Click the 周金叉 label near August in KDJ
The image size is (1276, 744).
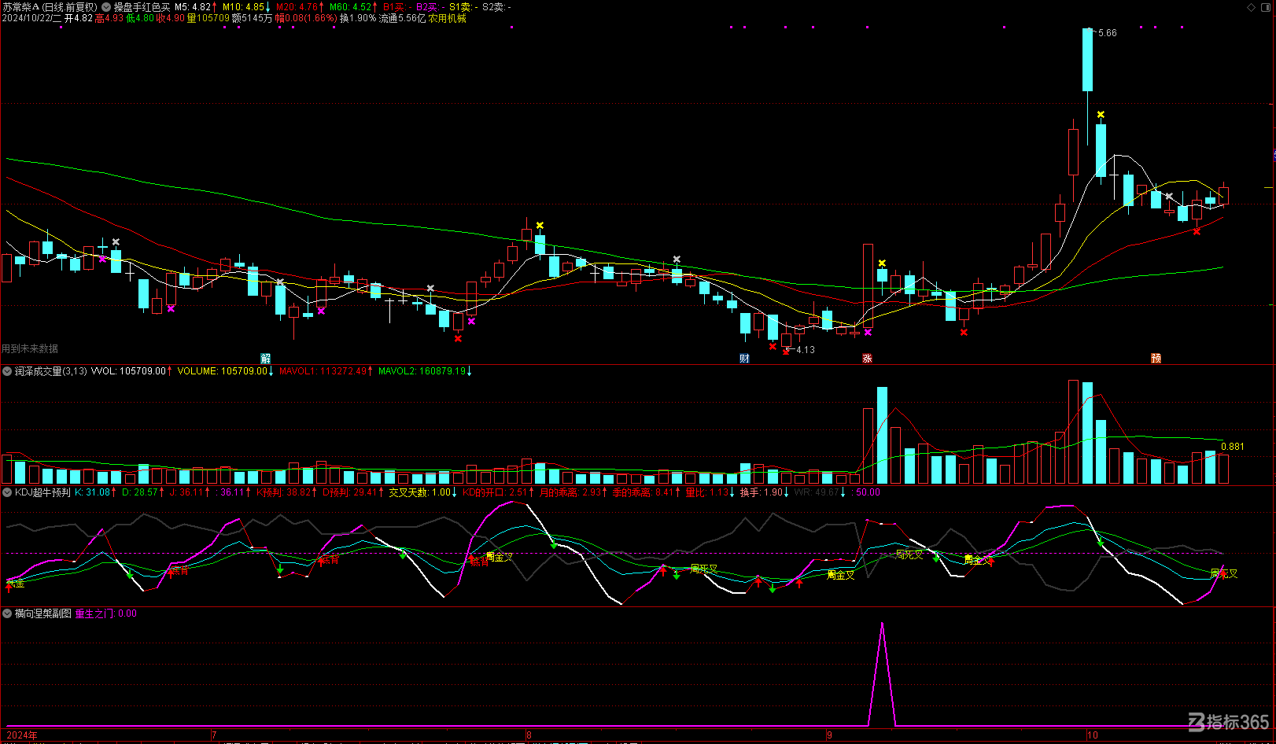(499, 557)
